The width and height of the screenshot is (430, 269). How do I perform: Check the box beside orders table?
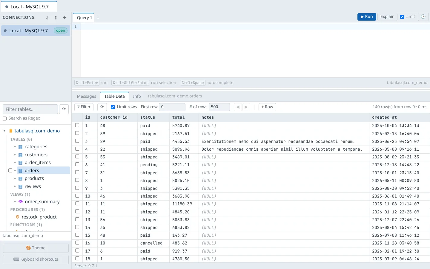(10, 170)
